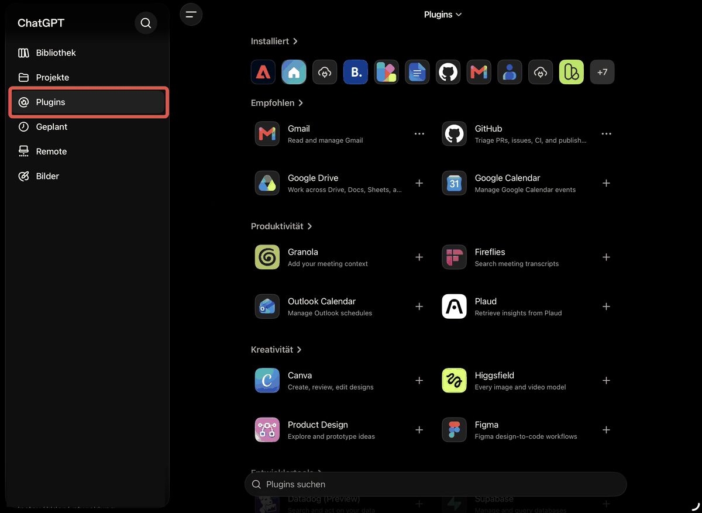This screenshot has height=513, width=702.
Task: Add the Google Drive plugin
Action: (x=419, y=183)
